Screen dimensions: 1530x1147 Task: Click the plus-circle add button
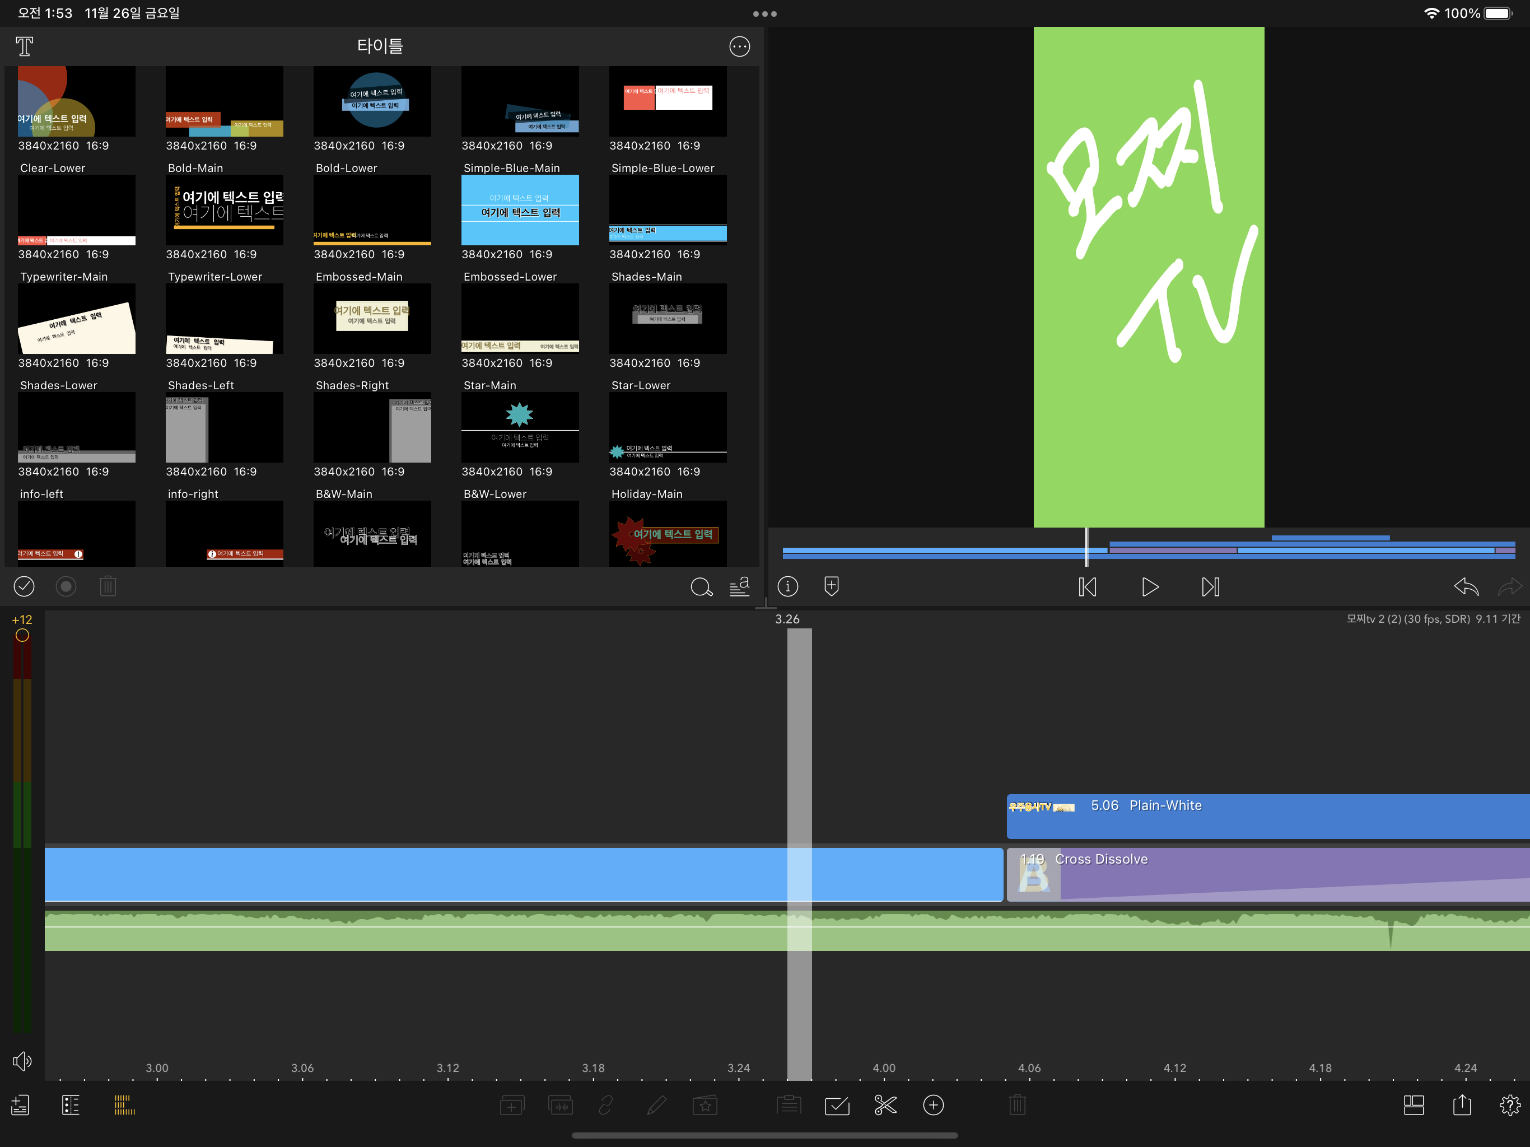pyautogui.click(x=933, y=1105)
